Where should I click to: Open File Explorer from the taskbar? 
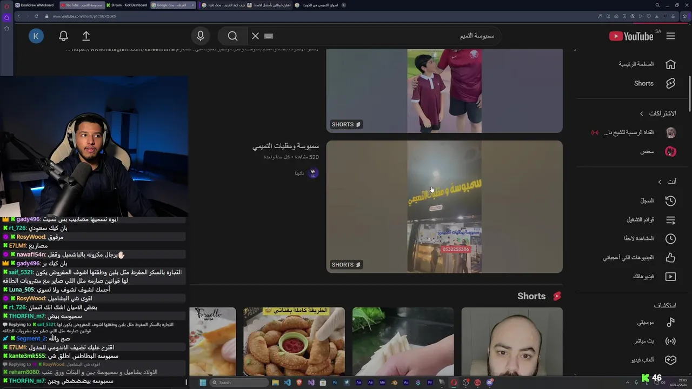tap(275, 383)
